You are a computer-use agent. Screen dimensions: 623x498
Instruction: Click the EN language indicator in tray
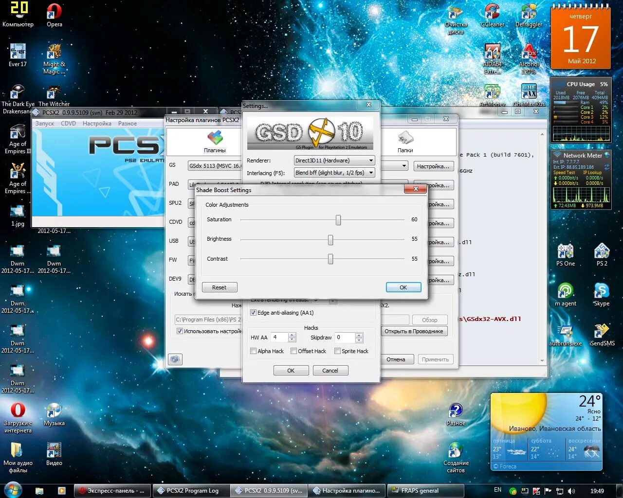click(x=497, y=490)
